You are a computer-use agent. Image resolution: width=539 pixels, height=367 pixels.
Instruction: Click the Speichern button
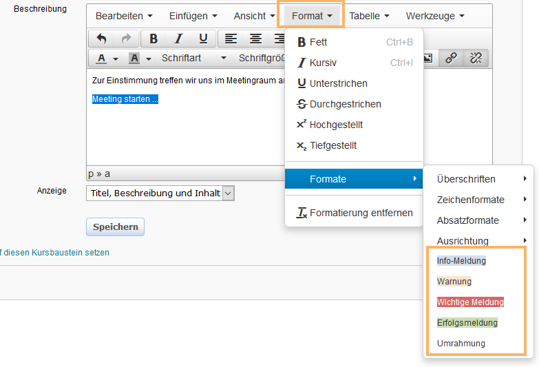tap(115, 227)
